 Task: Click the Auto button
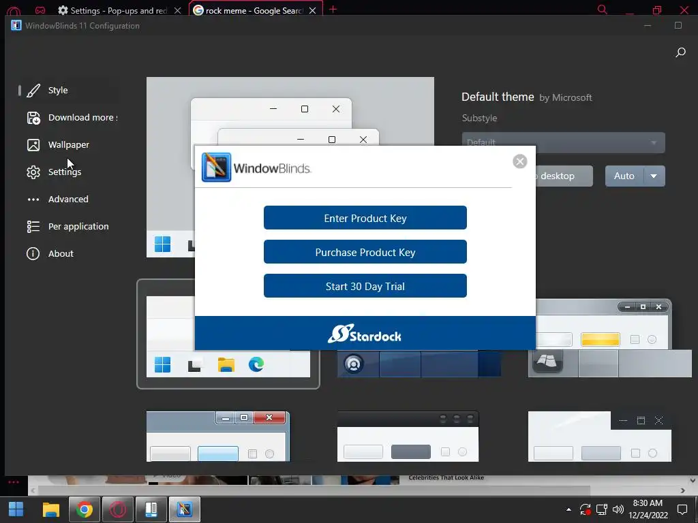point(624,176)
